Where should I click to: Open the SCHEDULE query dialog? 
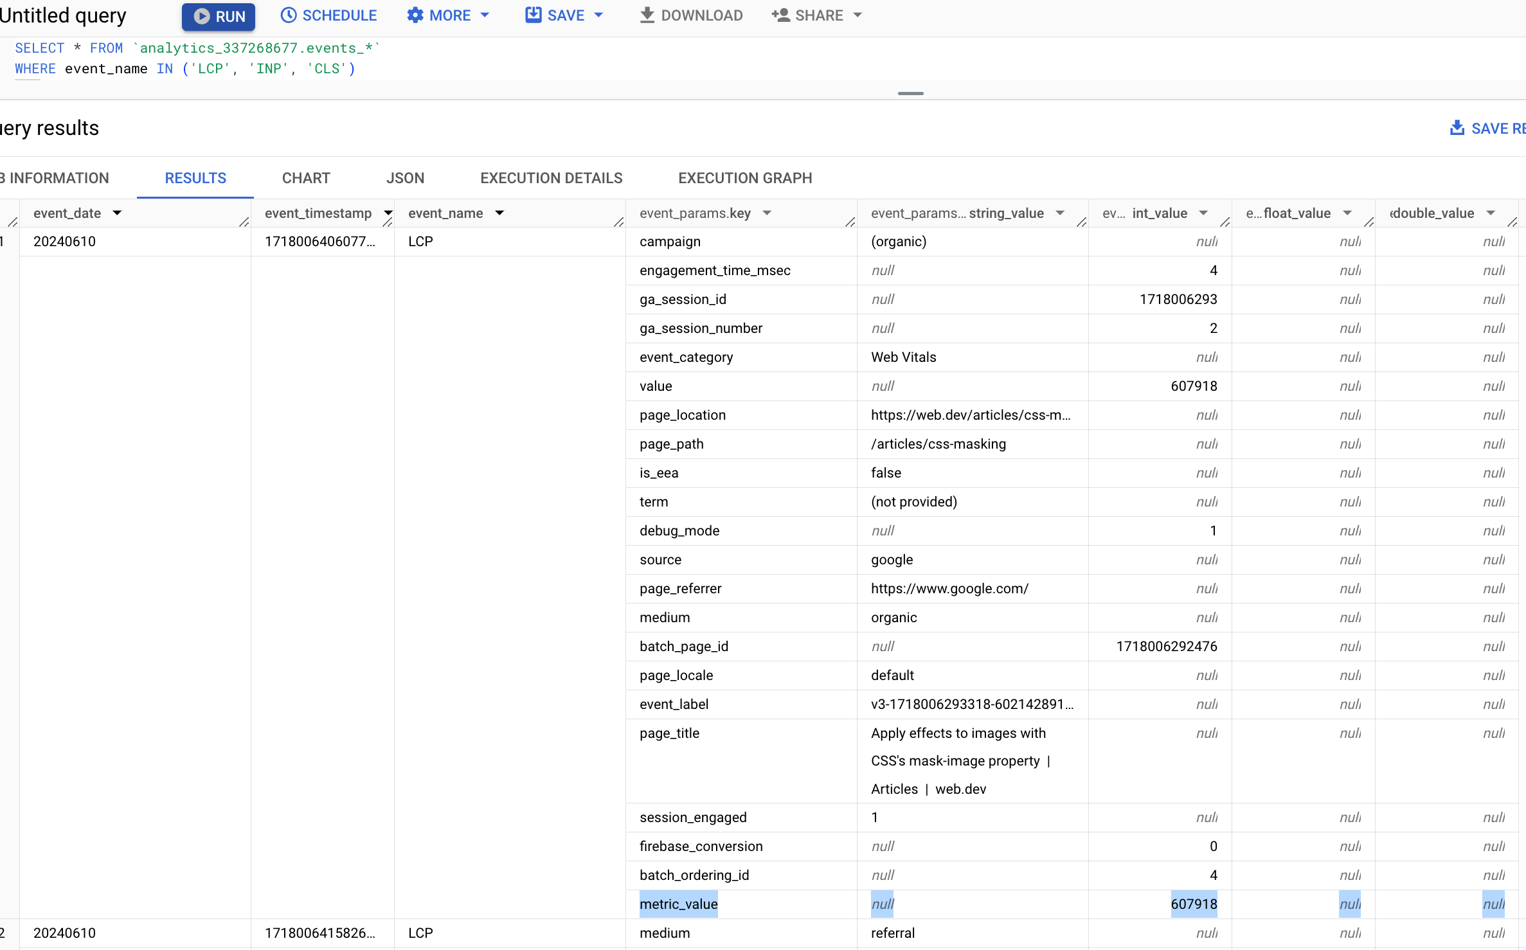point(328,15)
